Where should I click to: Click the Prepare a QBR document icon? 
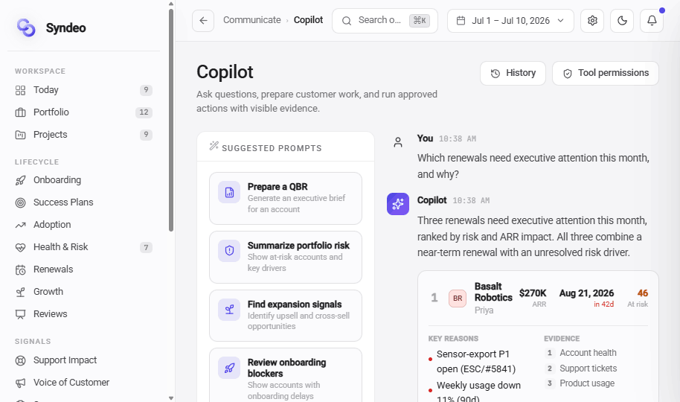229,192
